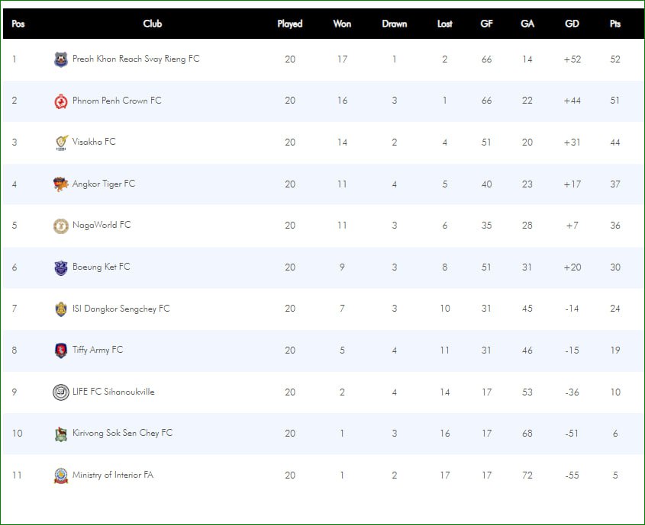Open the ISI Dangkor Sengchey club badge

tap(61, 309)
